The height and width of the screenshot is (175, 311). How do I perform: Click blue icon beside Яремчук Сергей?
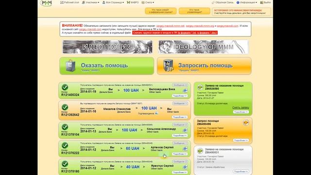pyautogui.click(x=185, y=167)
